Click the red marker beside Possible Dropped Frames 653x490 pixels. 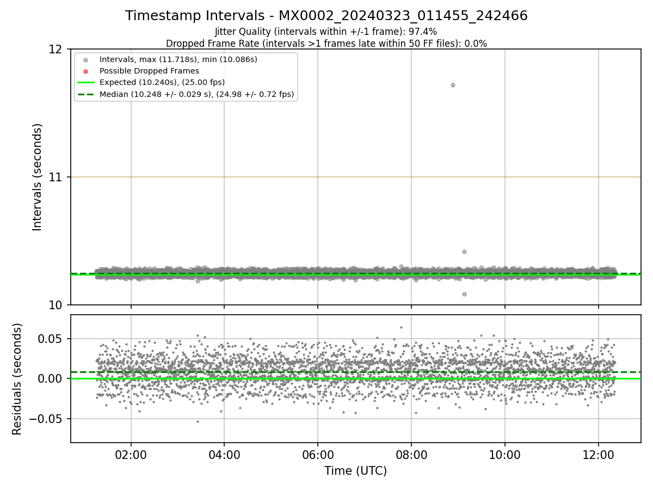pyautogui.click(x=85, y=71)
